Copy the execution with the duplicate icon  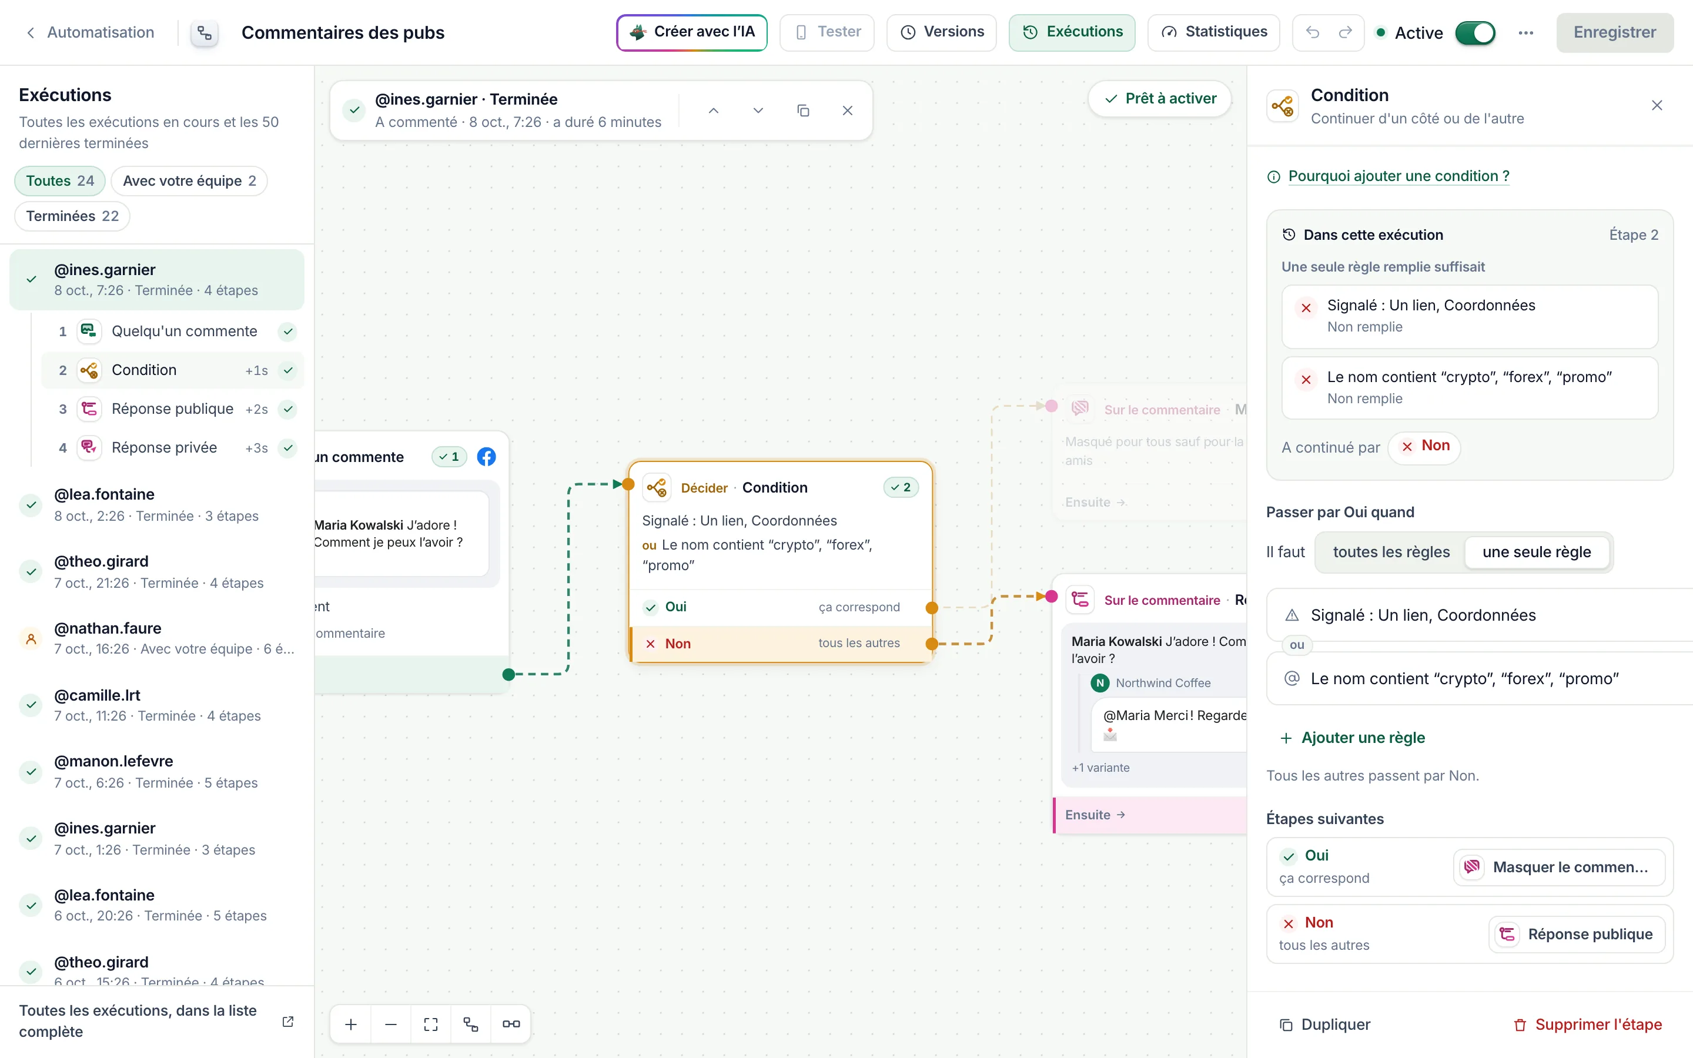(803, 111)
